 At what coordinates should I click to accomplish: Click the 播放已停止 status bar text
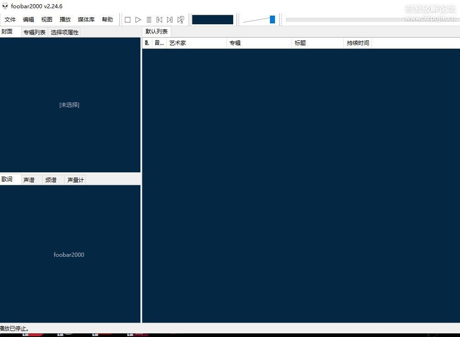pos(14,328)
